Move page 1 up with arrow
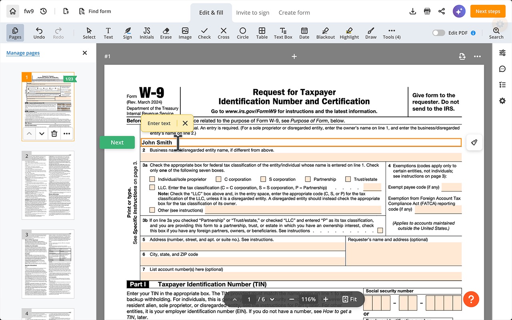The height and width of the screenshot is (320, 512). tap(29, 134)
